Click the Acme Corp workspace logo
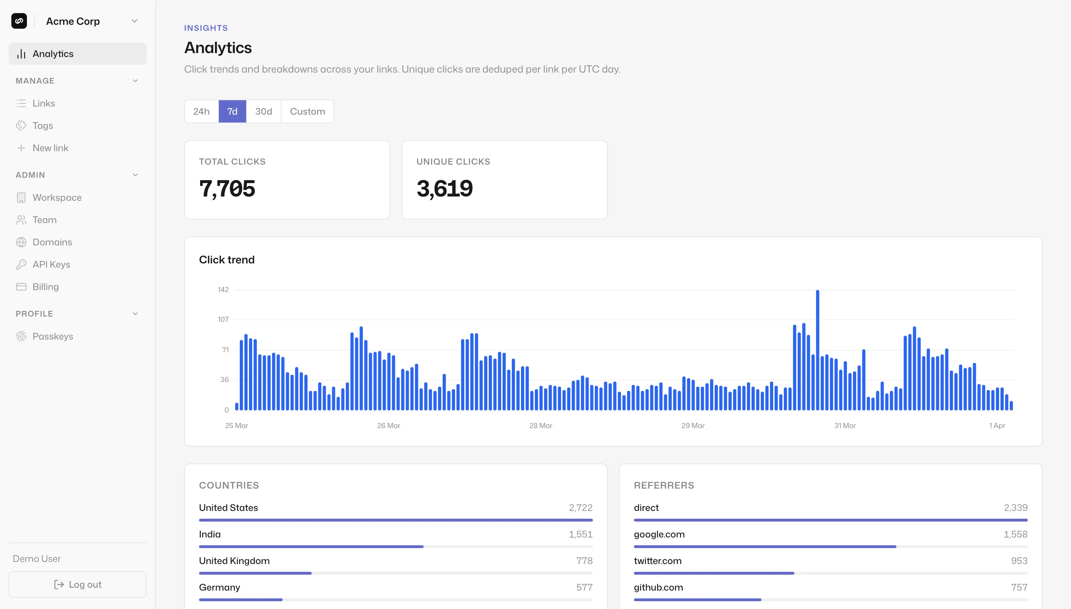The image size is (1071, 609). [19, 21]
